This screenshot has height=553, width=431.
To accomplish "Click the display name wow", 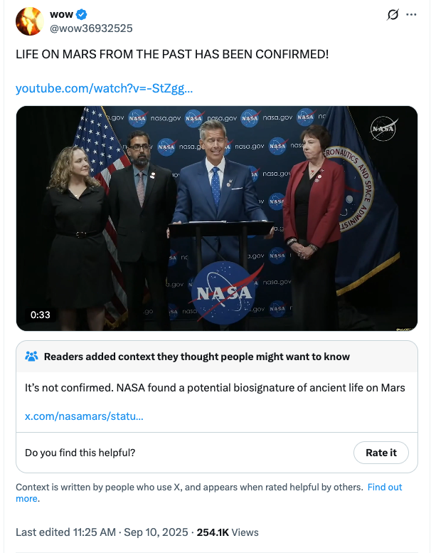I will coord(62,14).
